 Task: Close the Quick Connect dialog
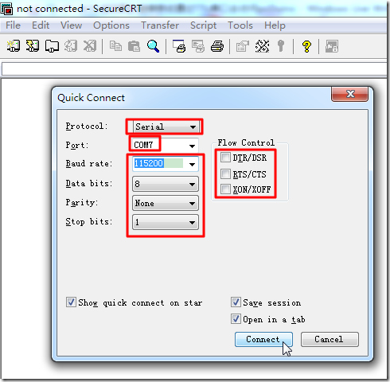[x=350, y=94]
